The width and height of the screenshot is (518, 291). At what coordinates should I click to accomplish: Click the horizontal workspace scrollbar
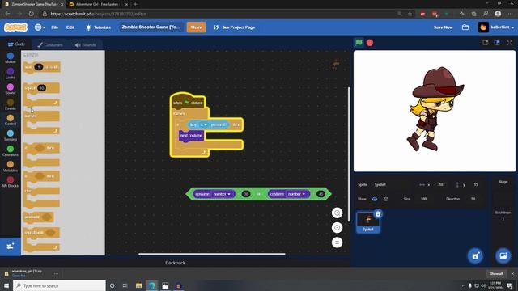point(212,254)
